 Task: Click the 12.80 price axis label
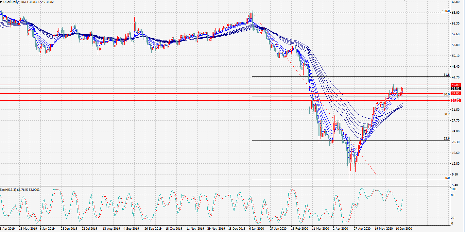[456, 164]
